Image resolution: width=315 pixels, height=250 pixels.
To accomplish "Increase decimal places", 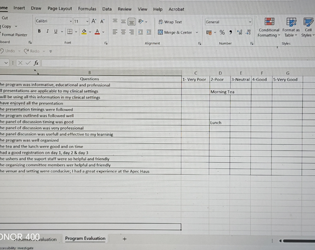I will click(x=239, y=32).
